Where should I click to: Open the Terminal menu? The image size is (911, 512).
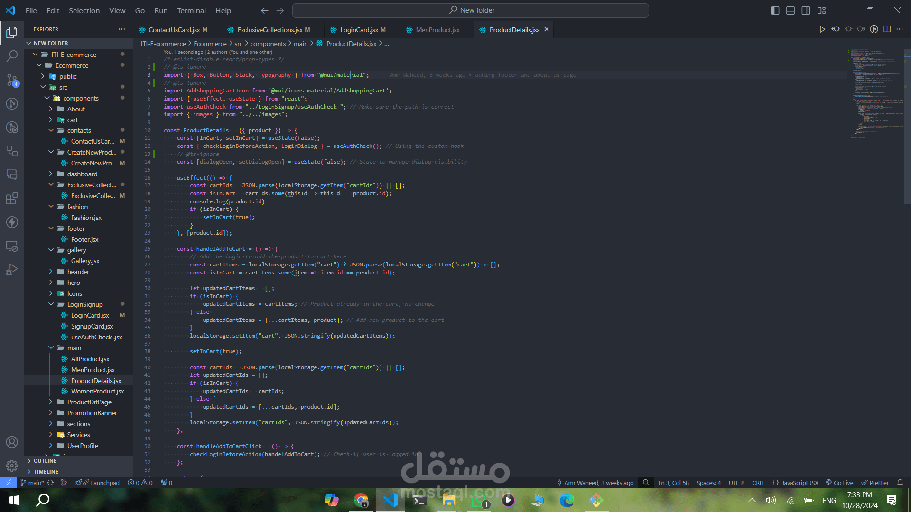pos(191,10)
